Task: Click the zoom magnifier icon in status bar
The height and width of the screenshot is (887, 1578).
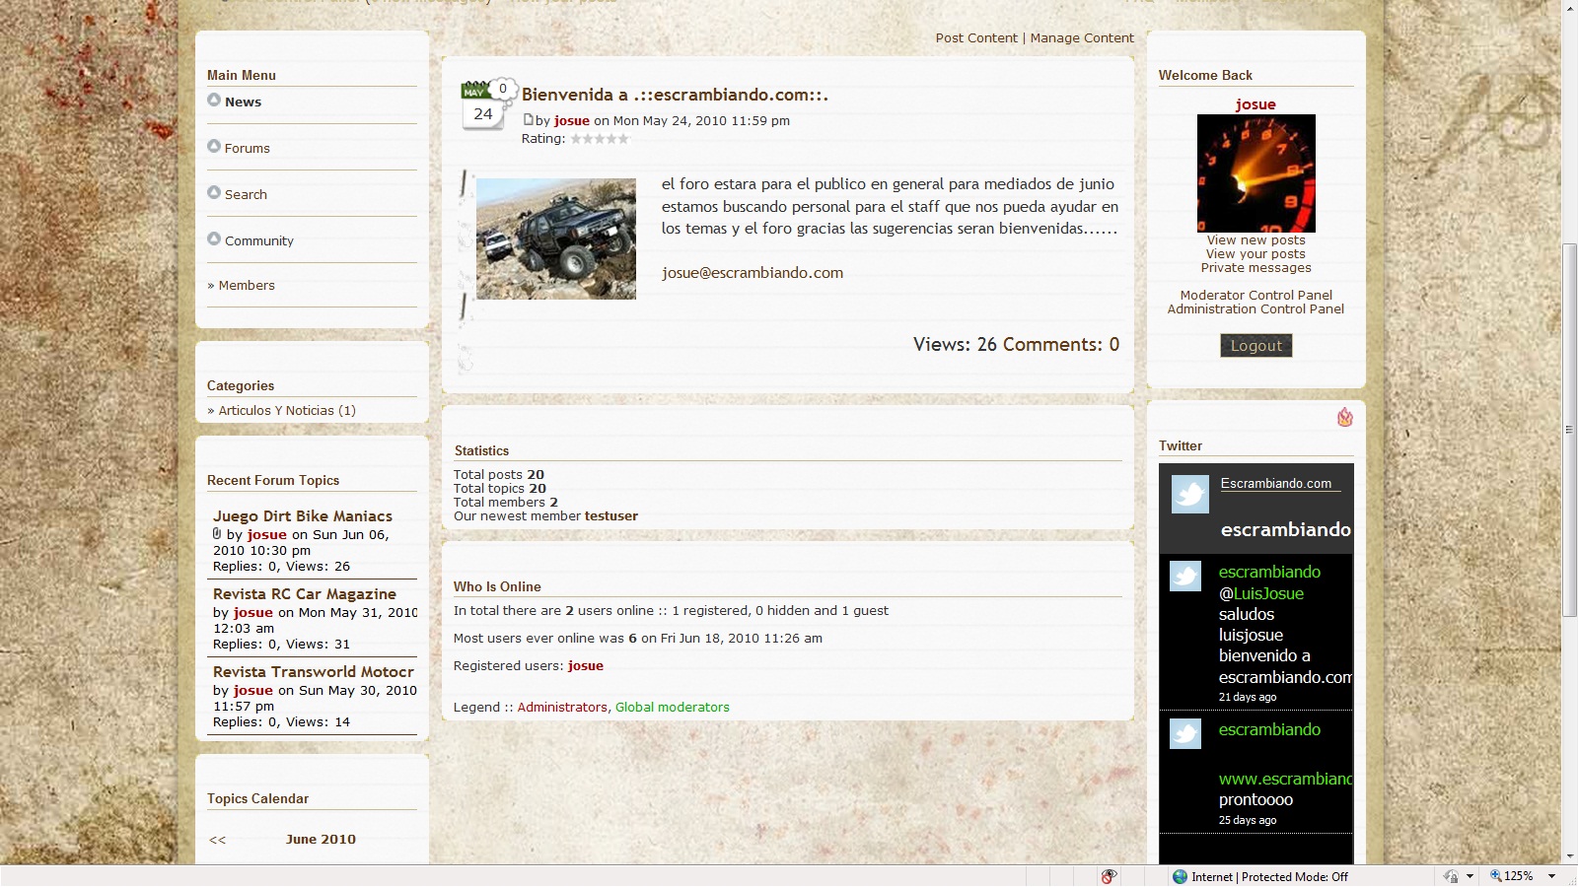Action: pyautogui.click(x=1495, y=876)
